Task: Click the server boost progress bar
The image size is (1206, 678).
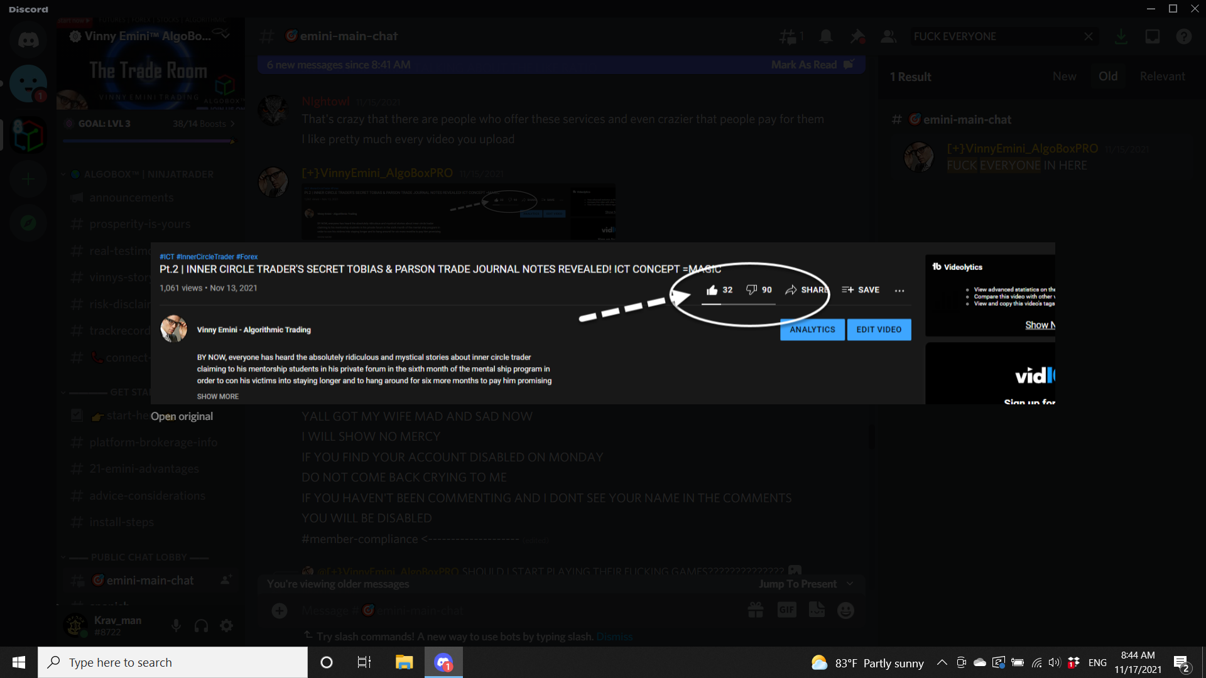Action: coord(148,141)
